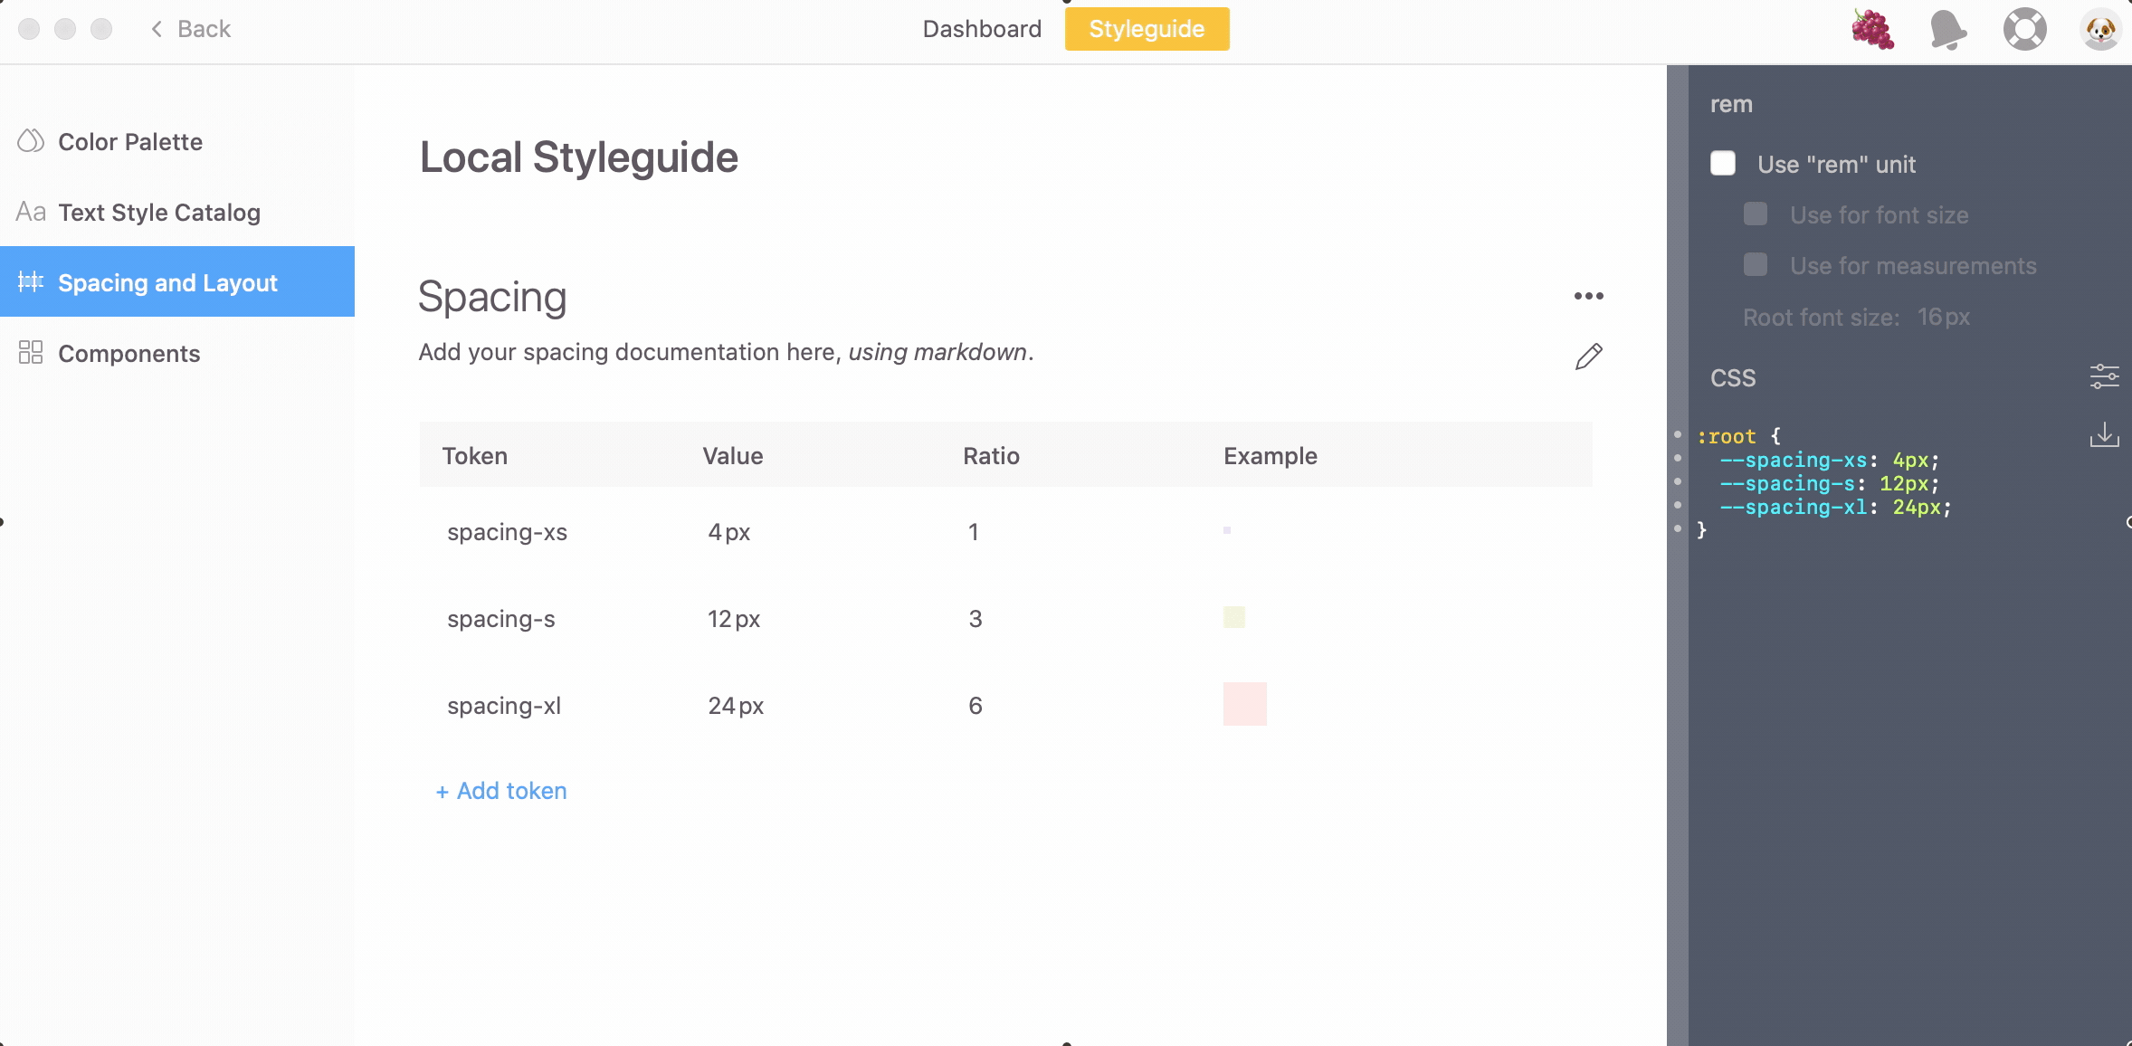2132x1046 pixels.
Task: Check the Use for font size box
Action: coord(1756,214)
